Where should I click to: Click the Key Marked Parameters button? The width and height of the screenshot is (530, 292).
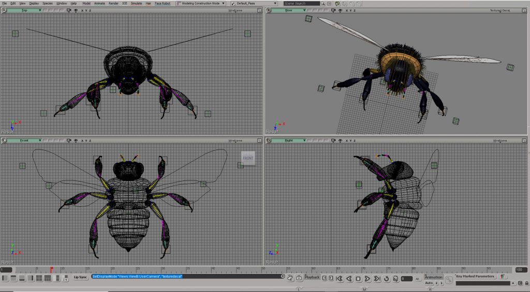(475, 276)
